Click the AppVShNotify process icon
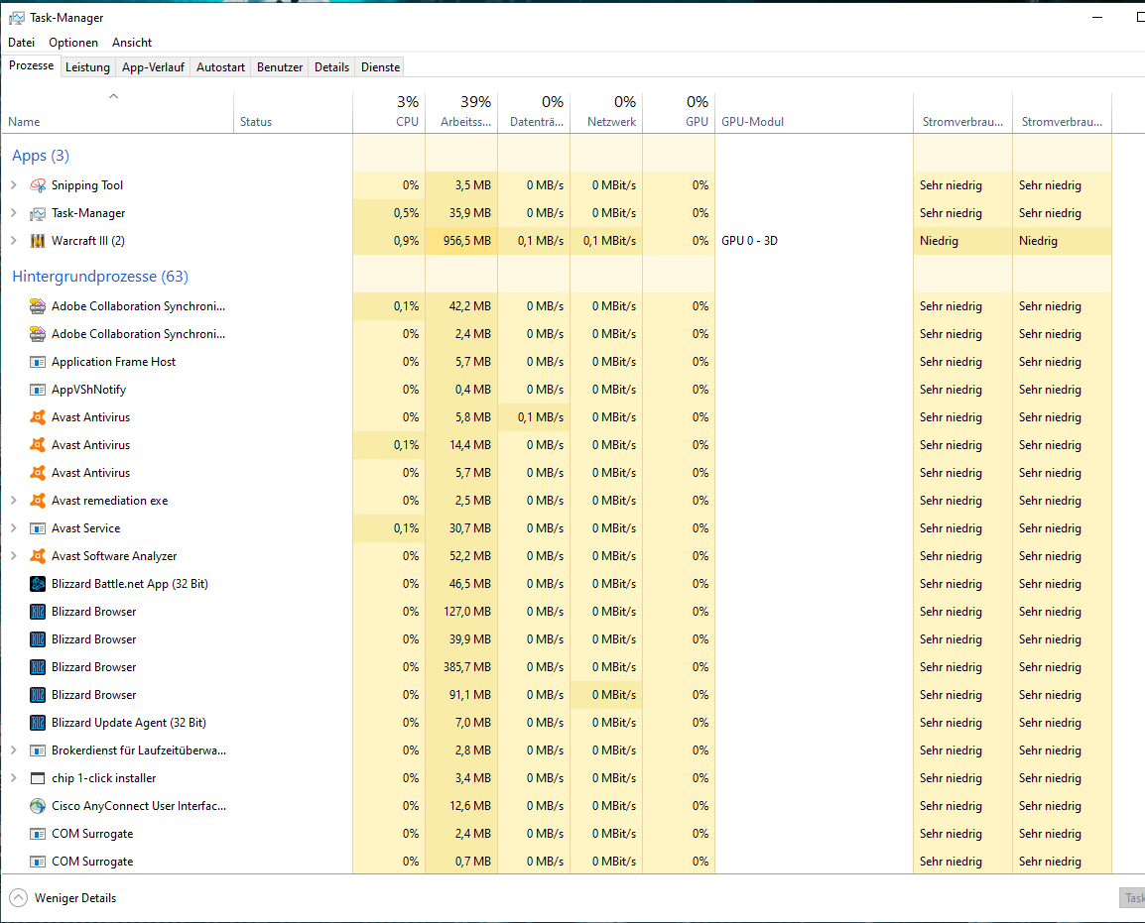The height and width of the screenshot is (923, 1145). pyautogui.click(x=38, y=390)
